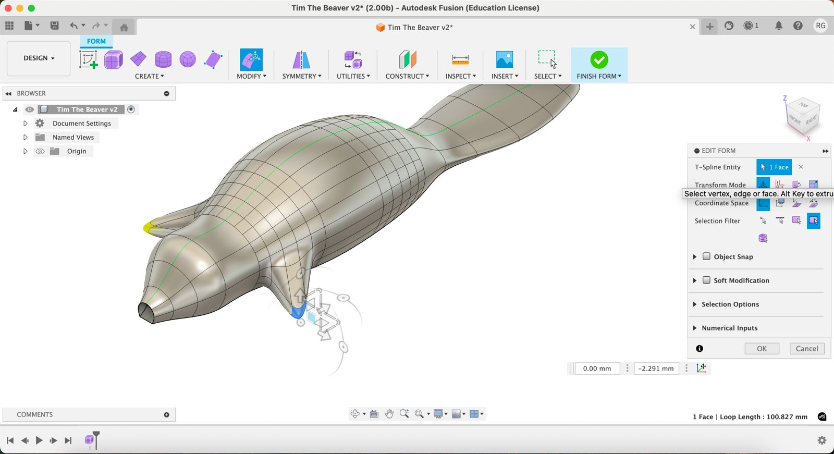Open the DESIGN workspace dropdown
The width and height of the screenshot is (834, 454).
[x=39, y=58]
